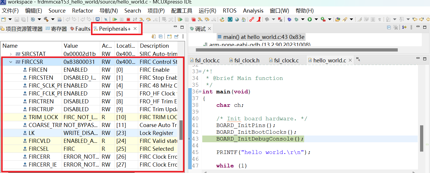This screenshot has height=173, width=430.
Task: Open the RTOS menu
Action: click(229, 11)
